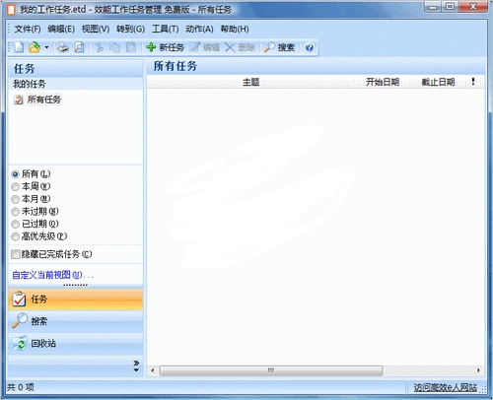Click the 我的任务 section header

[75, 84]
